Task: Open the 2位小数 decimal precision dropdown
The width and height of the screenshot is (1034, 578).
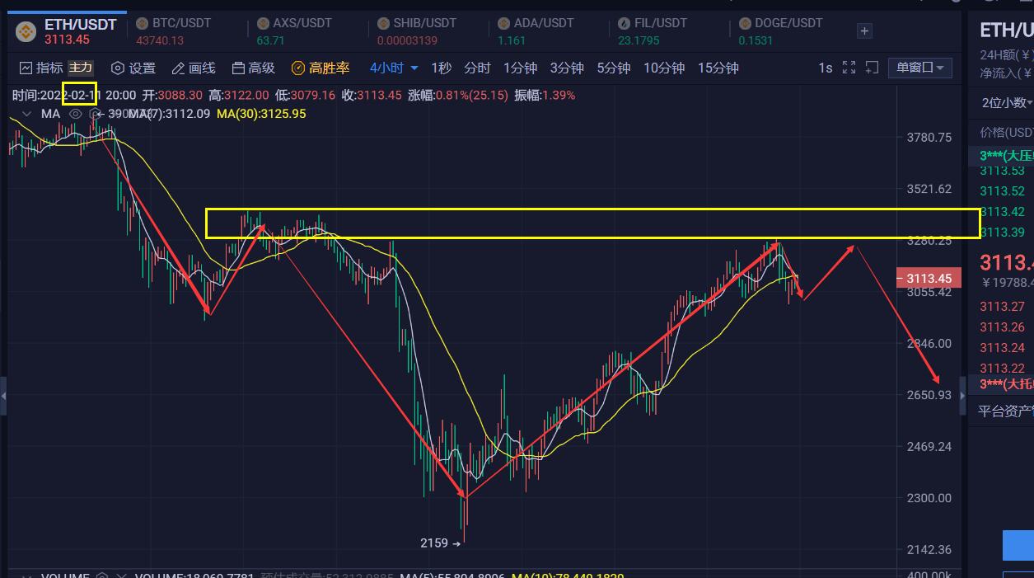Action: (x=1005, y=102)
